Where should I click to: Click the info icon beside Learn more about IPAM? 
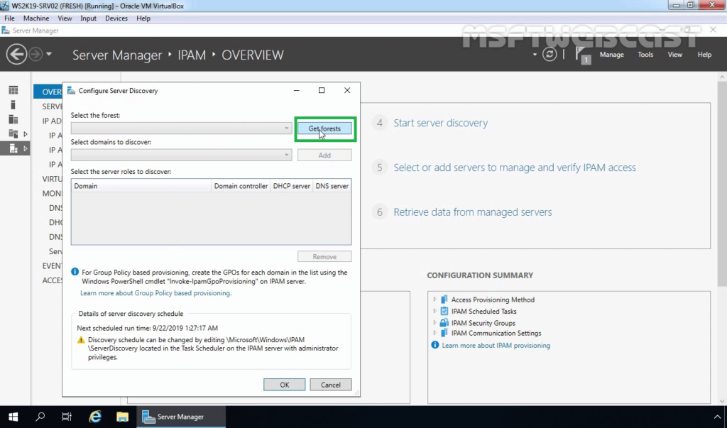tap(435, 345)
